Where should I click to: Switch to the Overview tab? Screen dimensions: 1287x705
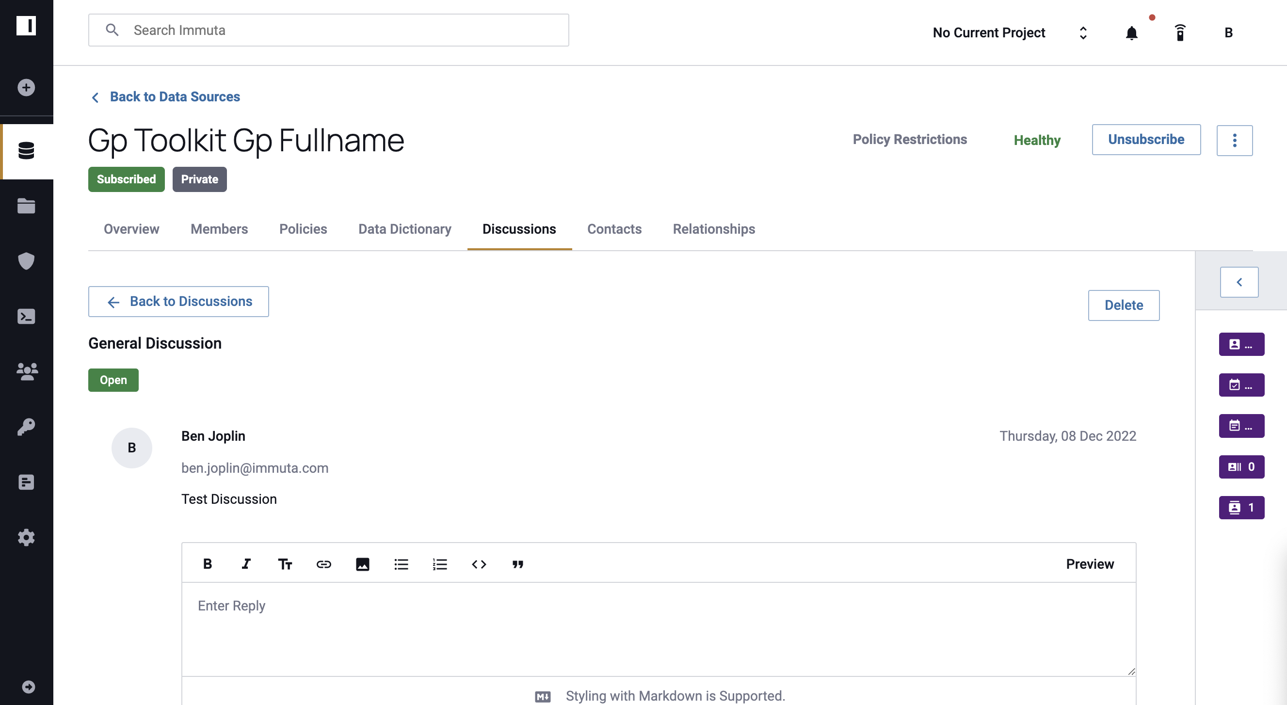[131, 229]
